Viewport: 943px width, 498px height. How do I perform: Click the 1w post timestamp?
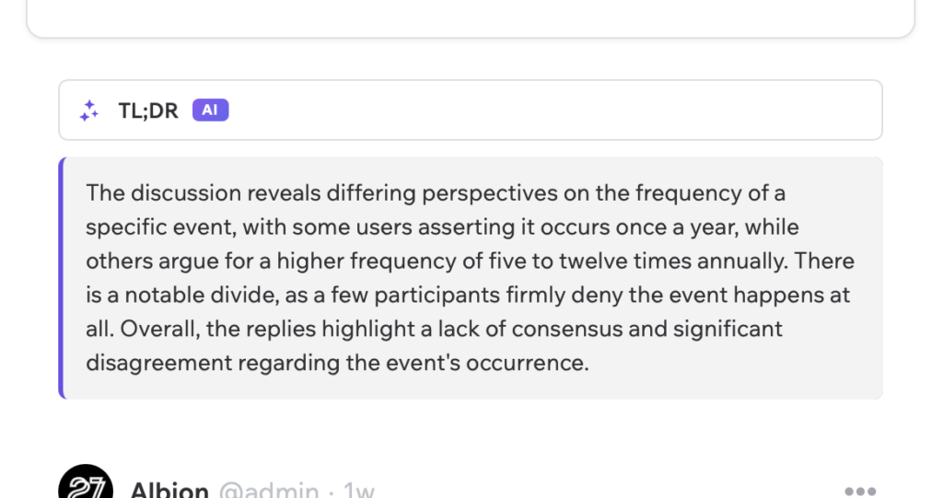(359, 491)
